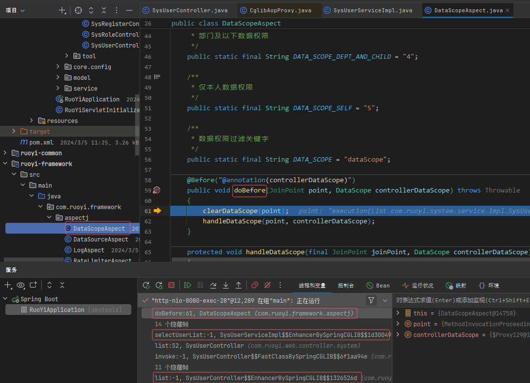Select the locate opened file crosshair icon

[78, 10]
